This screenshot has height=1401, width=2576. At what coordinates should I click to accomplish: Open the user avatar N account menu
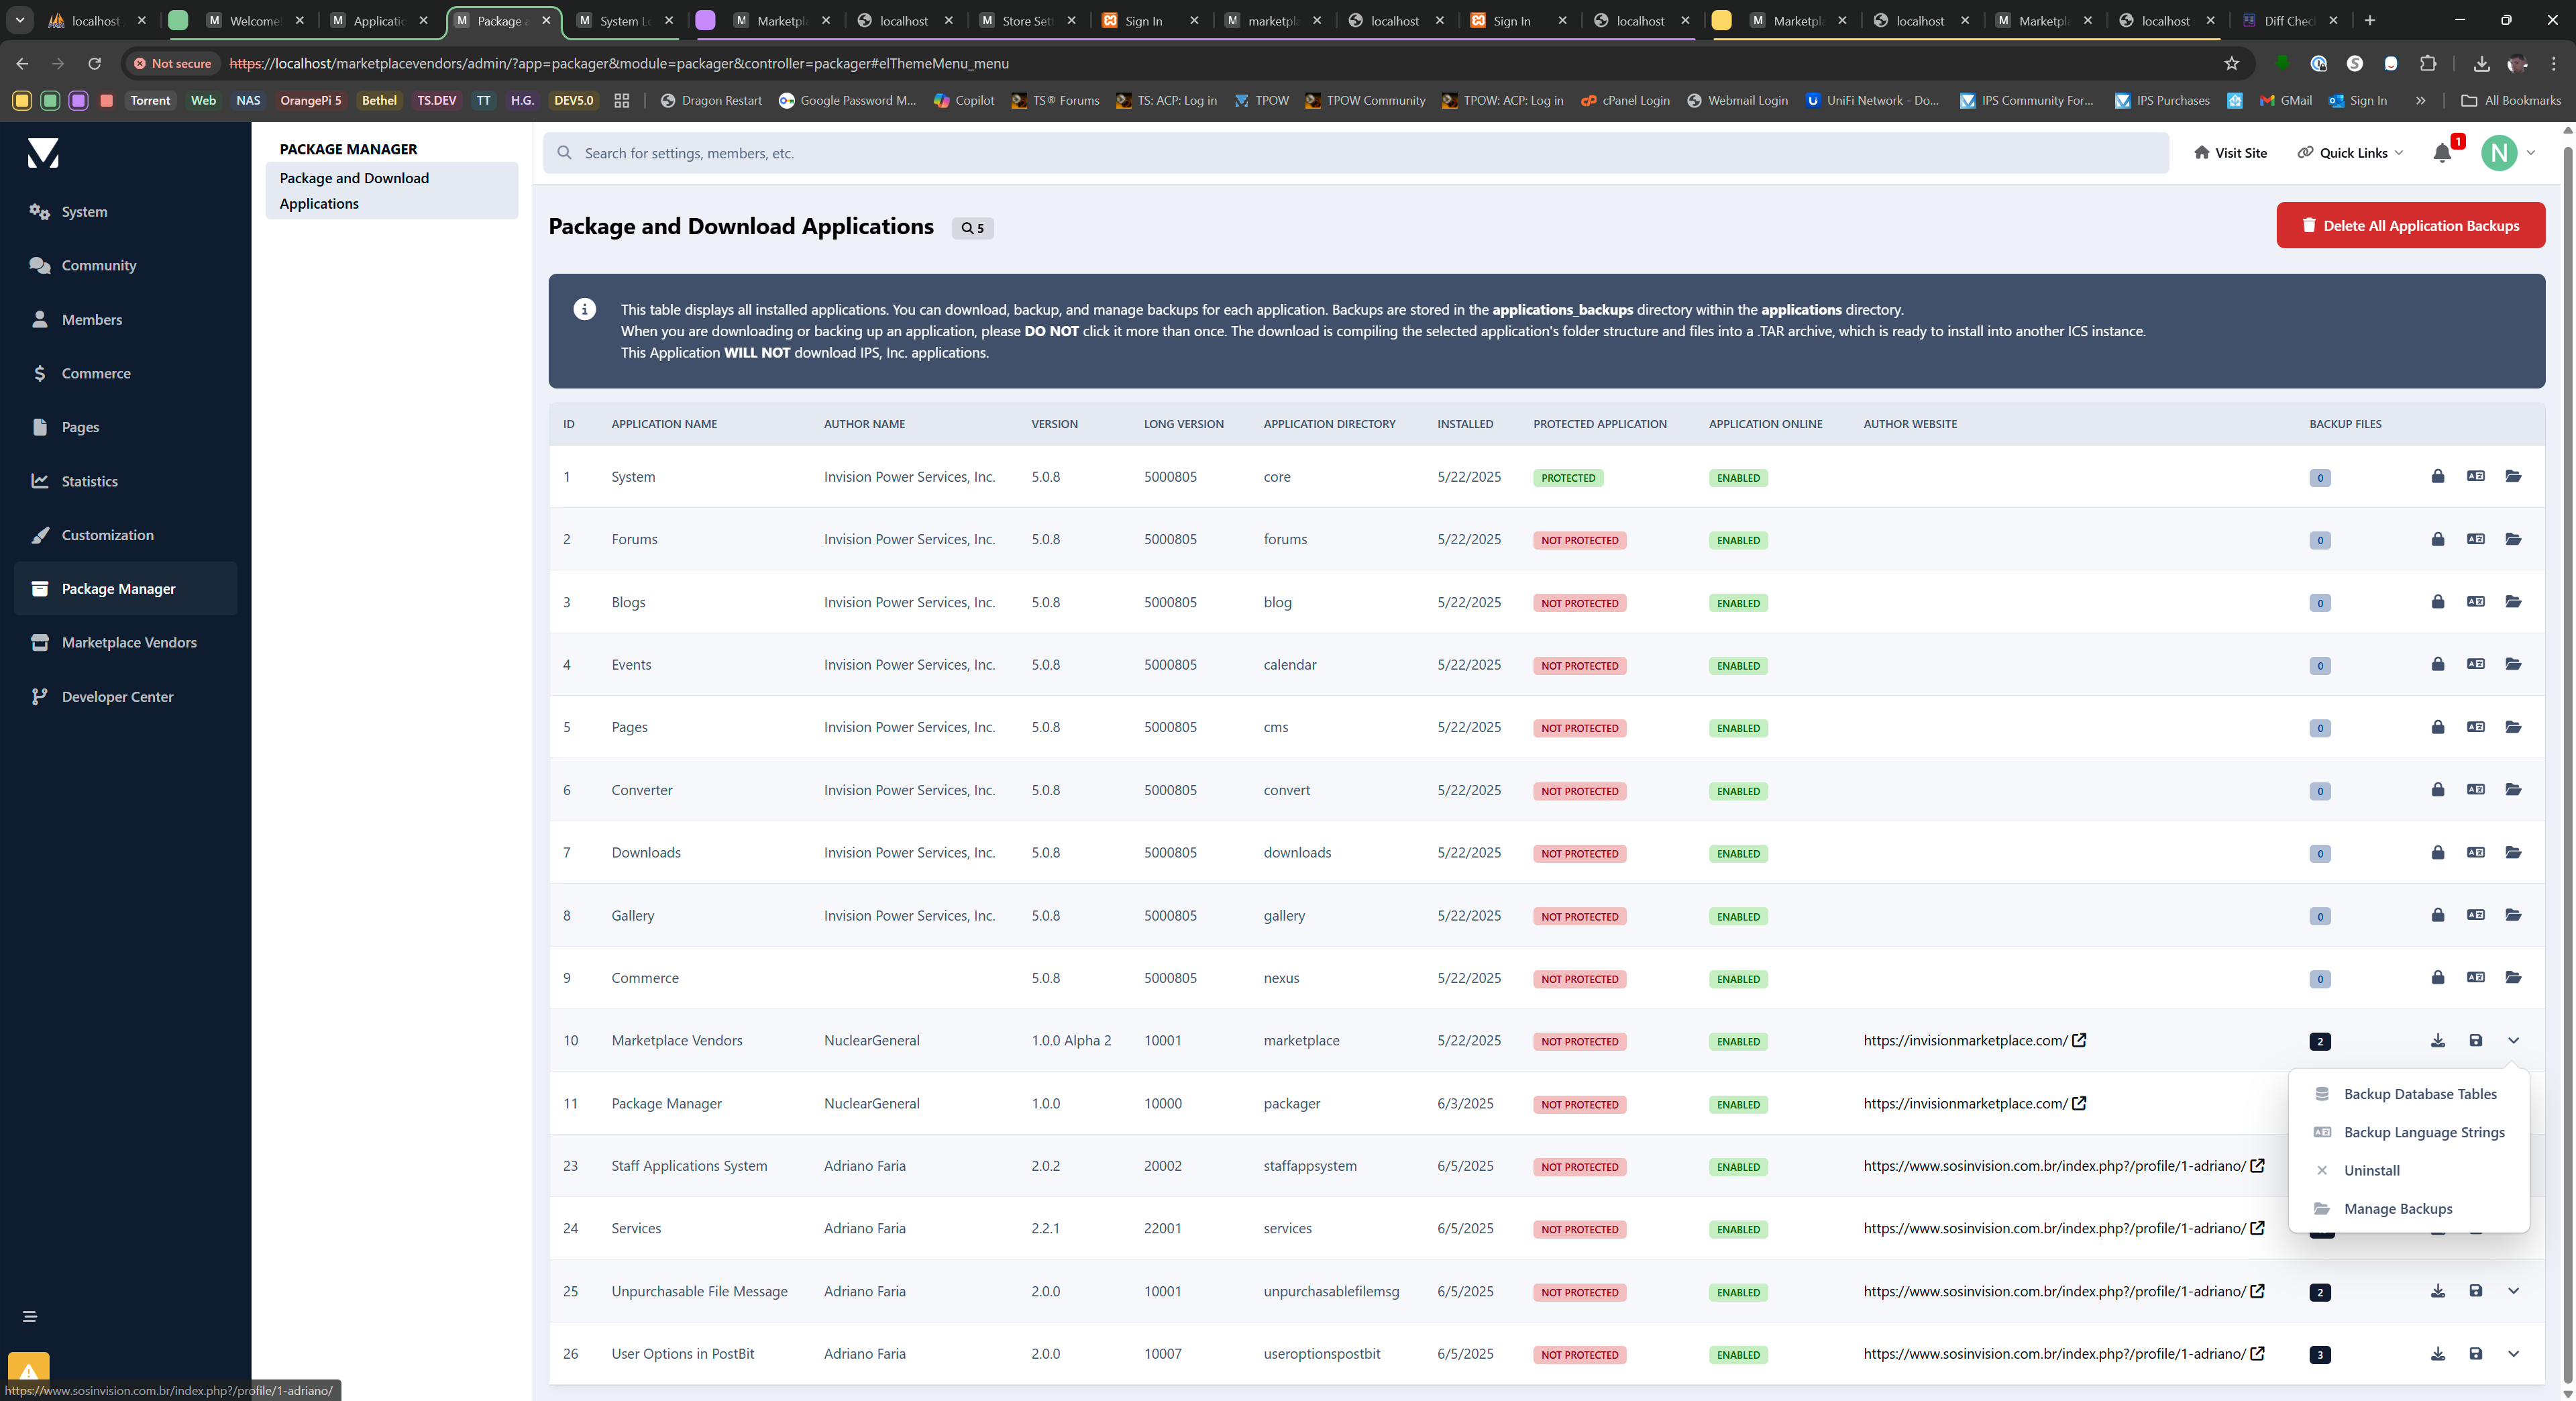pos(2508,153)
